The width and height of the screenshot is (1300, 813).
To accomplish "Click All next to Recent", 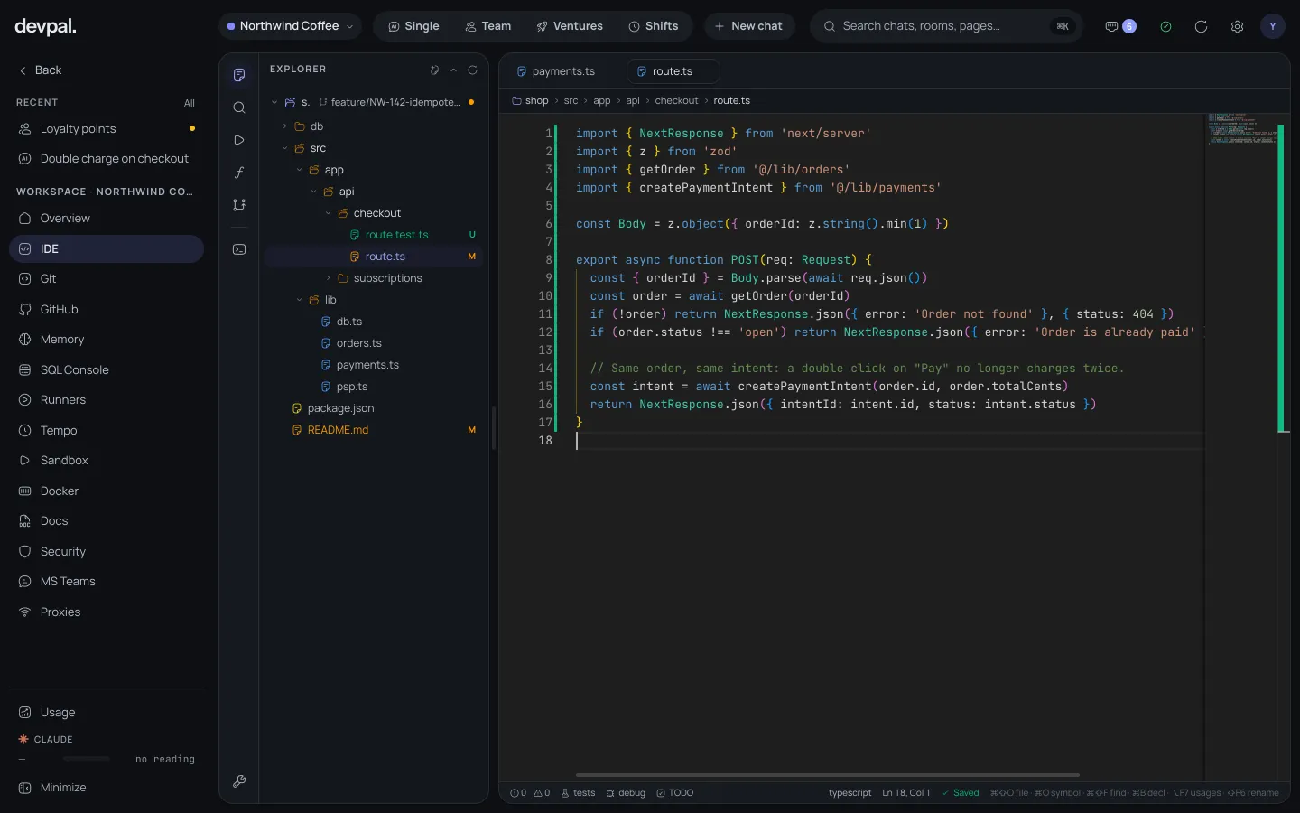I will coord(190,103).
